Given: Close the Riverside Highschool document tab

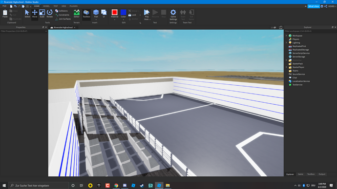Looking at the screenshot, I should (75, 27).
